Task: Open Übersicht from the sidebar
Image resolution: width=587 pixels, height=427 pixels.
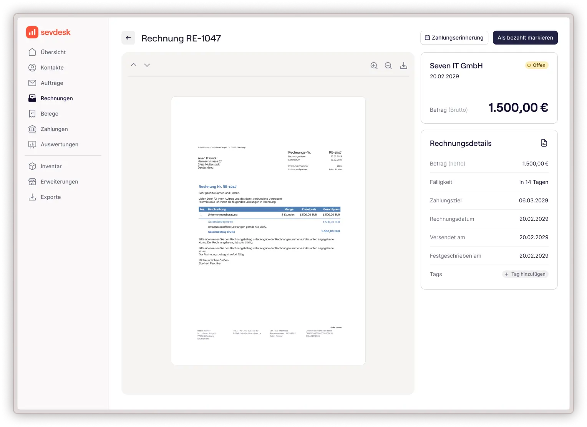Action: pyautogui.click(x=53, y=52)
